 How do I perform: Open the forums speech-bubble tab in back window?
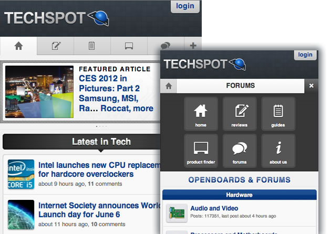[165, 45]
